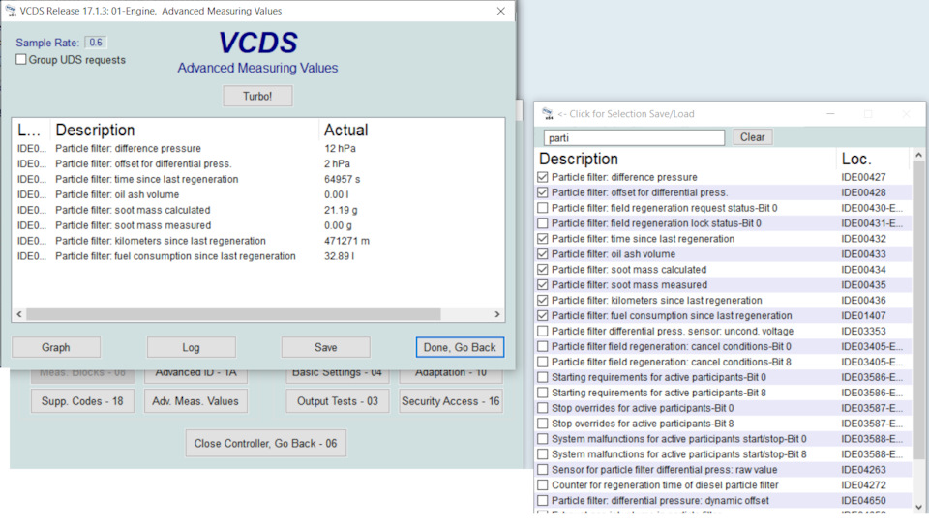Click selection list scroll down arrow
The height and width of the screenshot is (526, 929).
click(918, 507)
